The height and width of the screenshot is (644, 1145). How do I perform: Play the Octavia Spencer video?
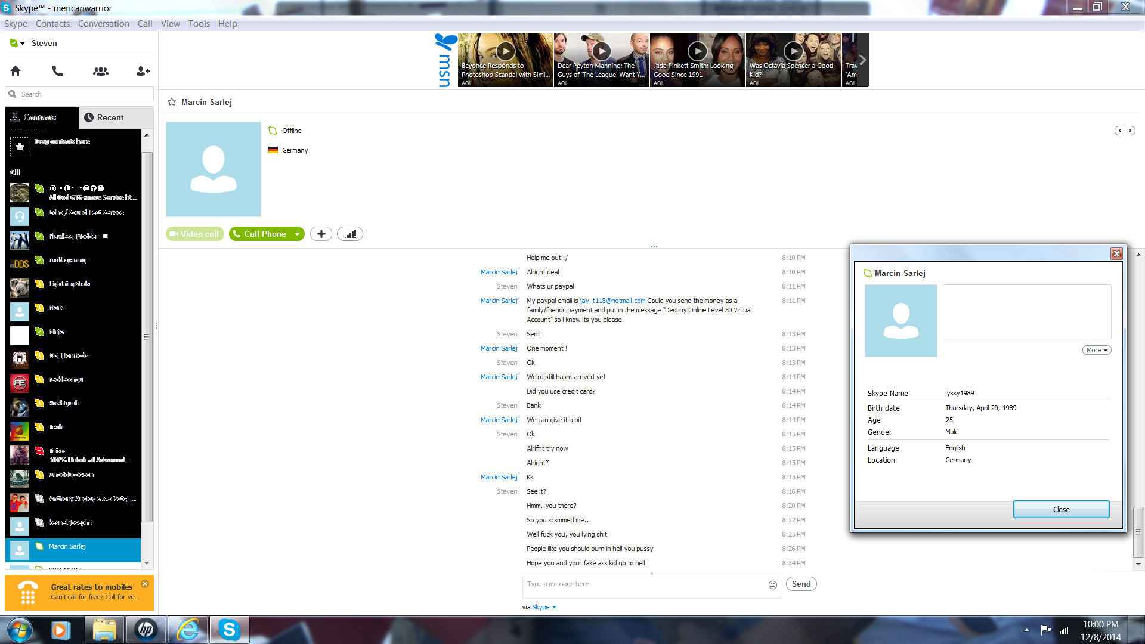coord(794,51)
